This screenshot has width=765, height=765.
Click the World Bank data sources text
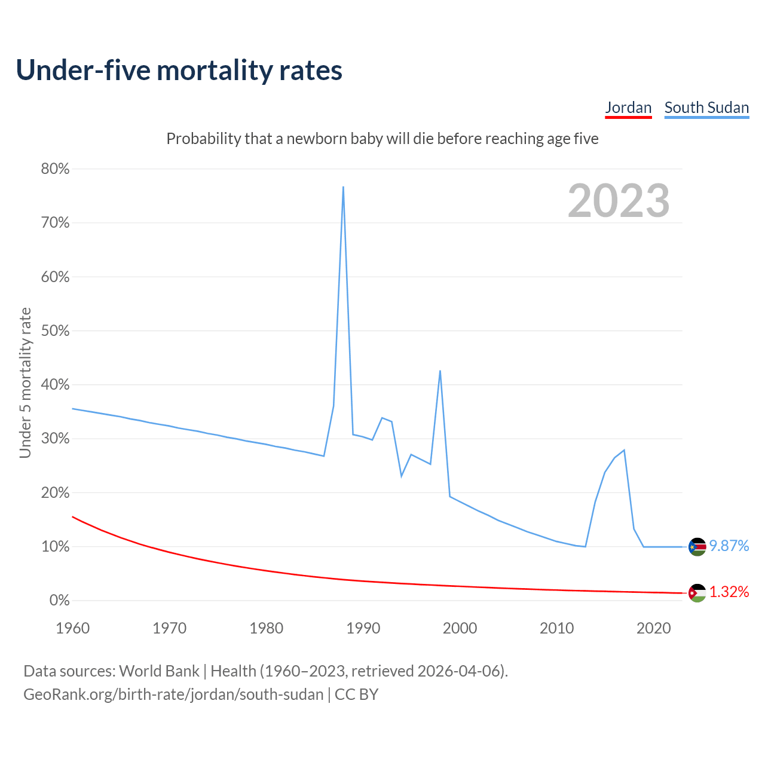(x=265, y=671)
